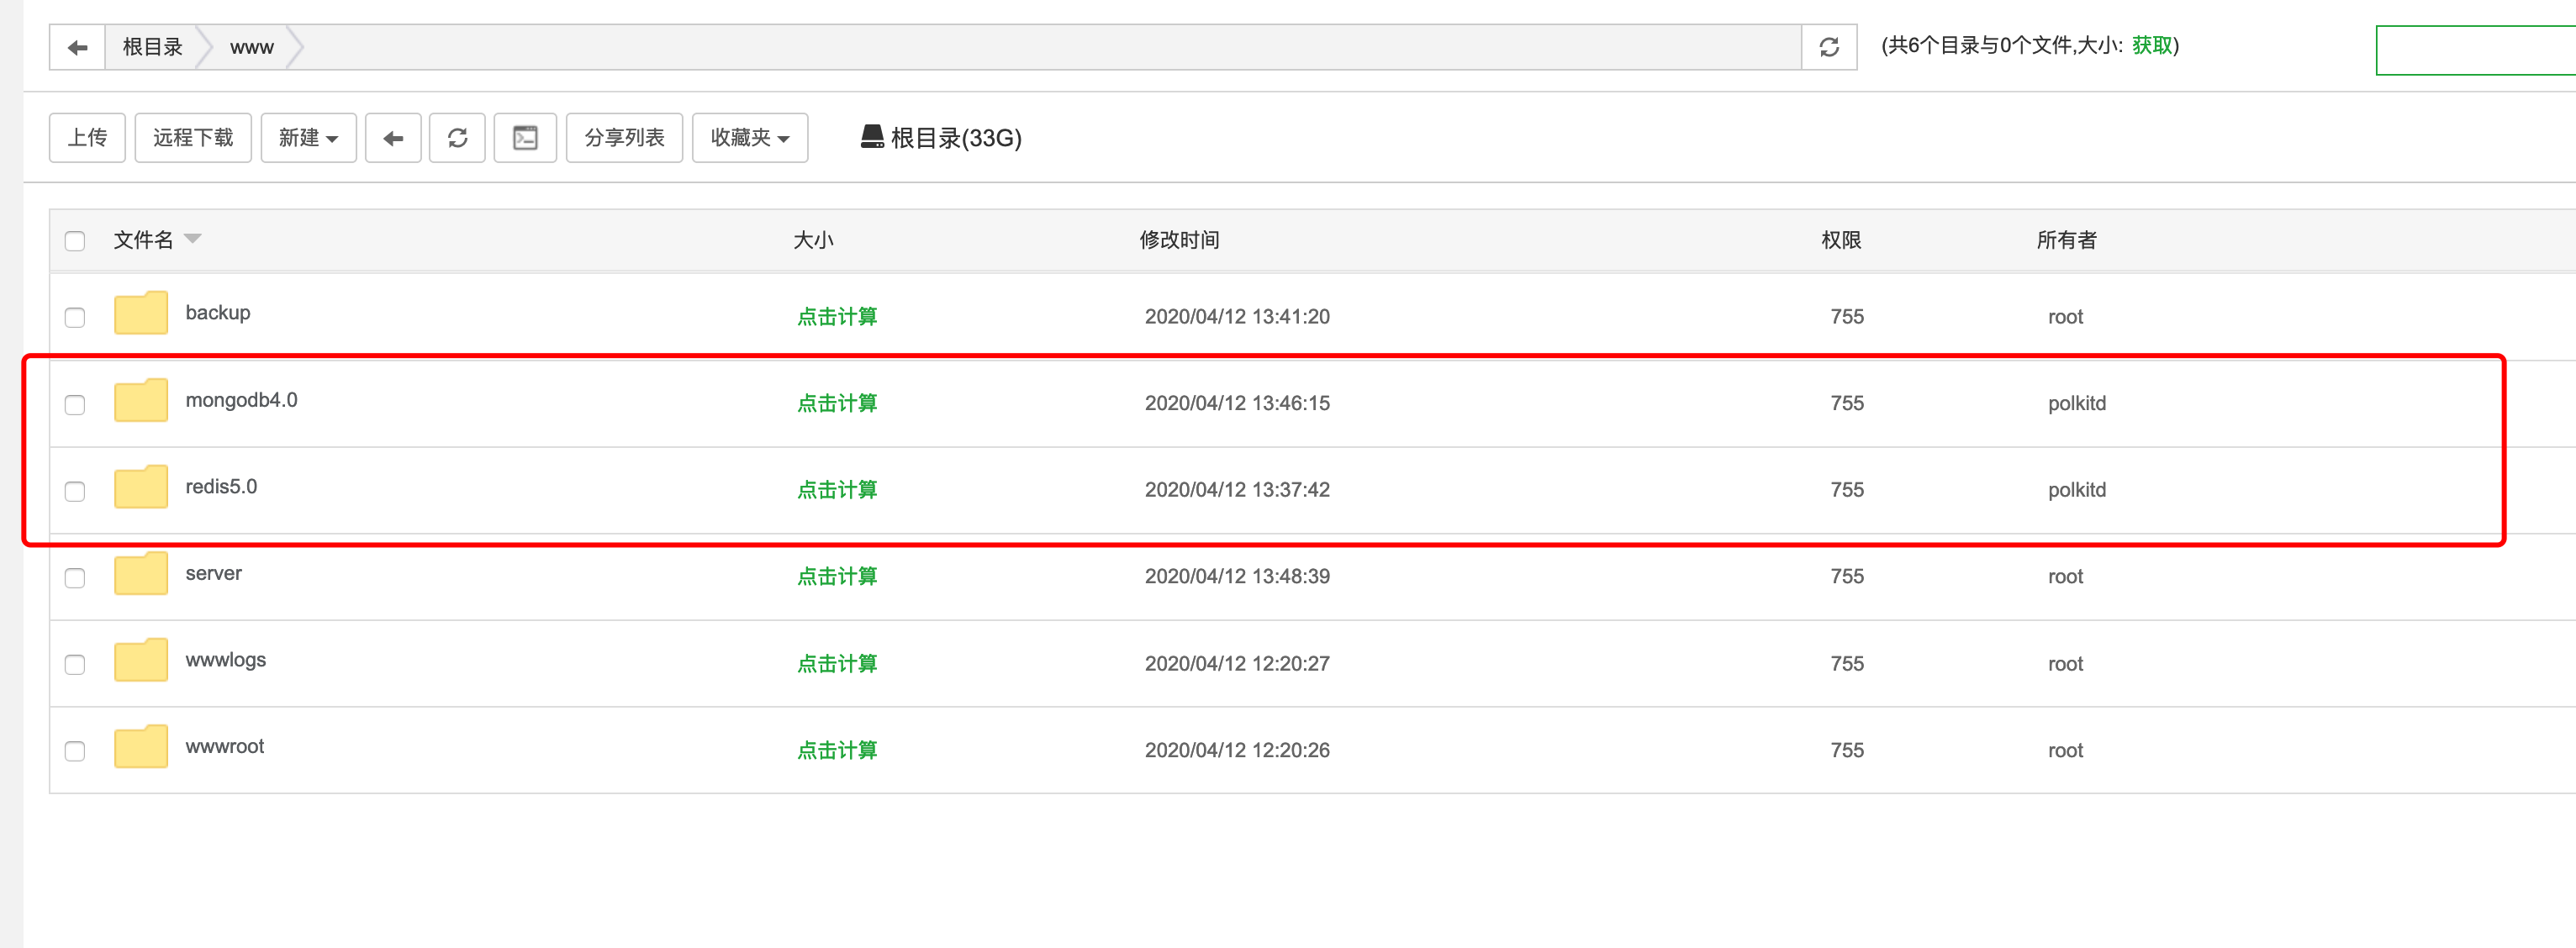Open the 新建 dropdown menu

tap(309, 138)
